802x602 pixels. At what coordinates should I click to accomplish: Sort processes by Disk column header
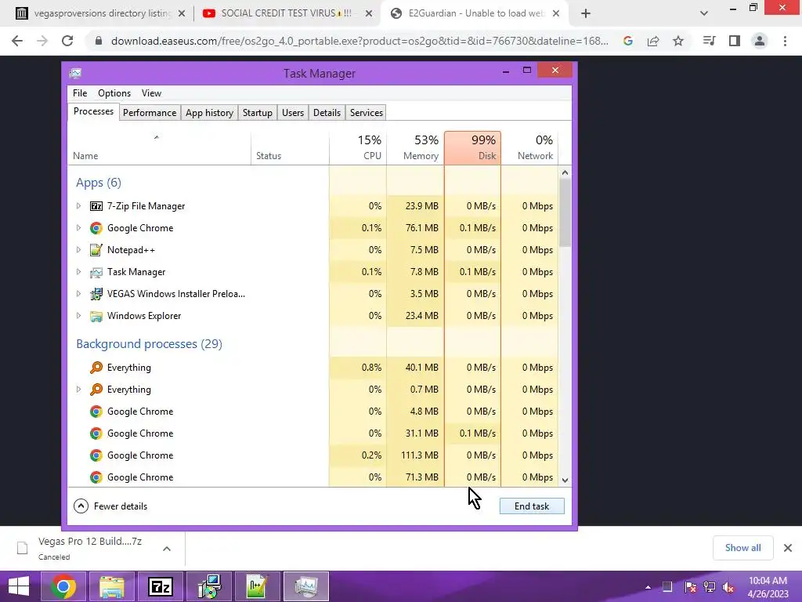click(x=472, y=147)
